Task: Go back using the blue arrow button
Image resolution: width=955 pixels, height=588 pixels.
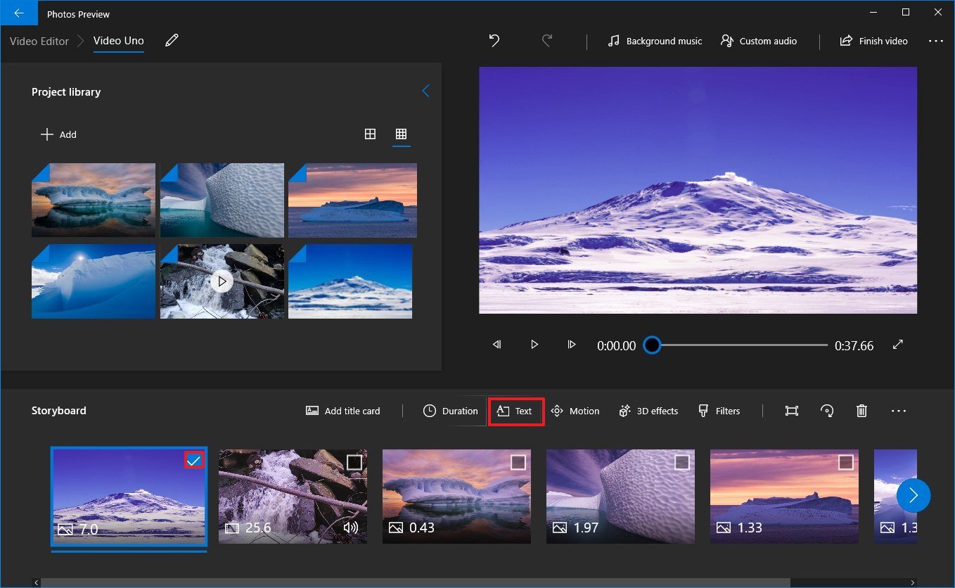Action: [19, 13]
